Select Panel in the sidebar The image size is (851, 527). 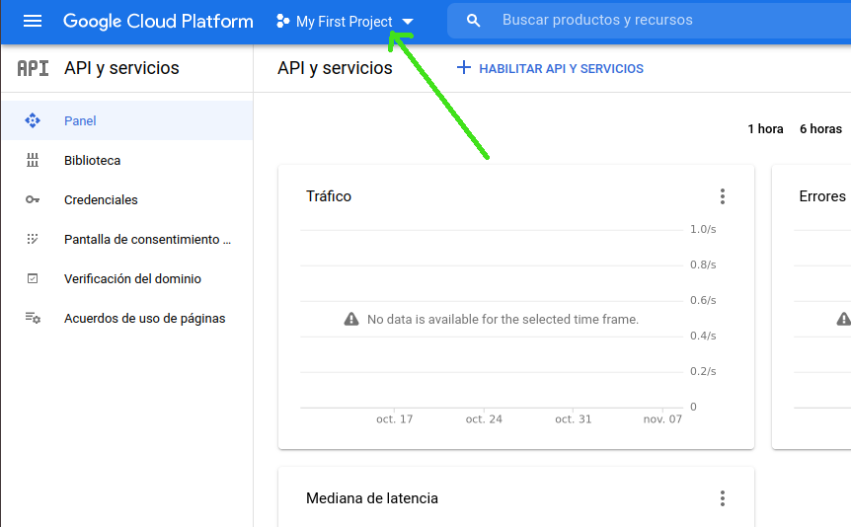pos(127,120)
